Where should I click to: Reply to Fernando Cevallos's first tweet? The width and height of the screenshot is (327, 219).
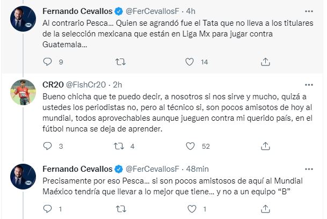47,62
